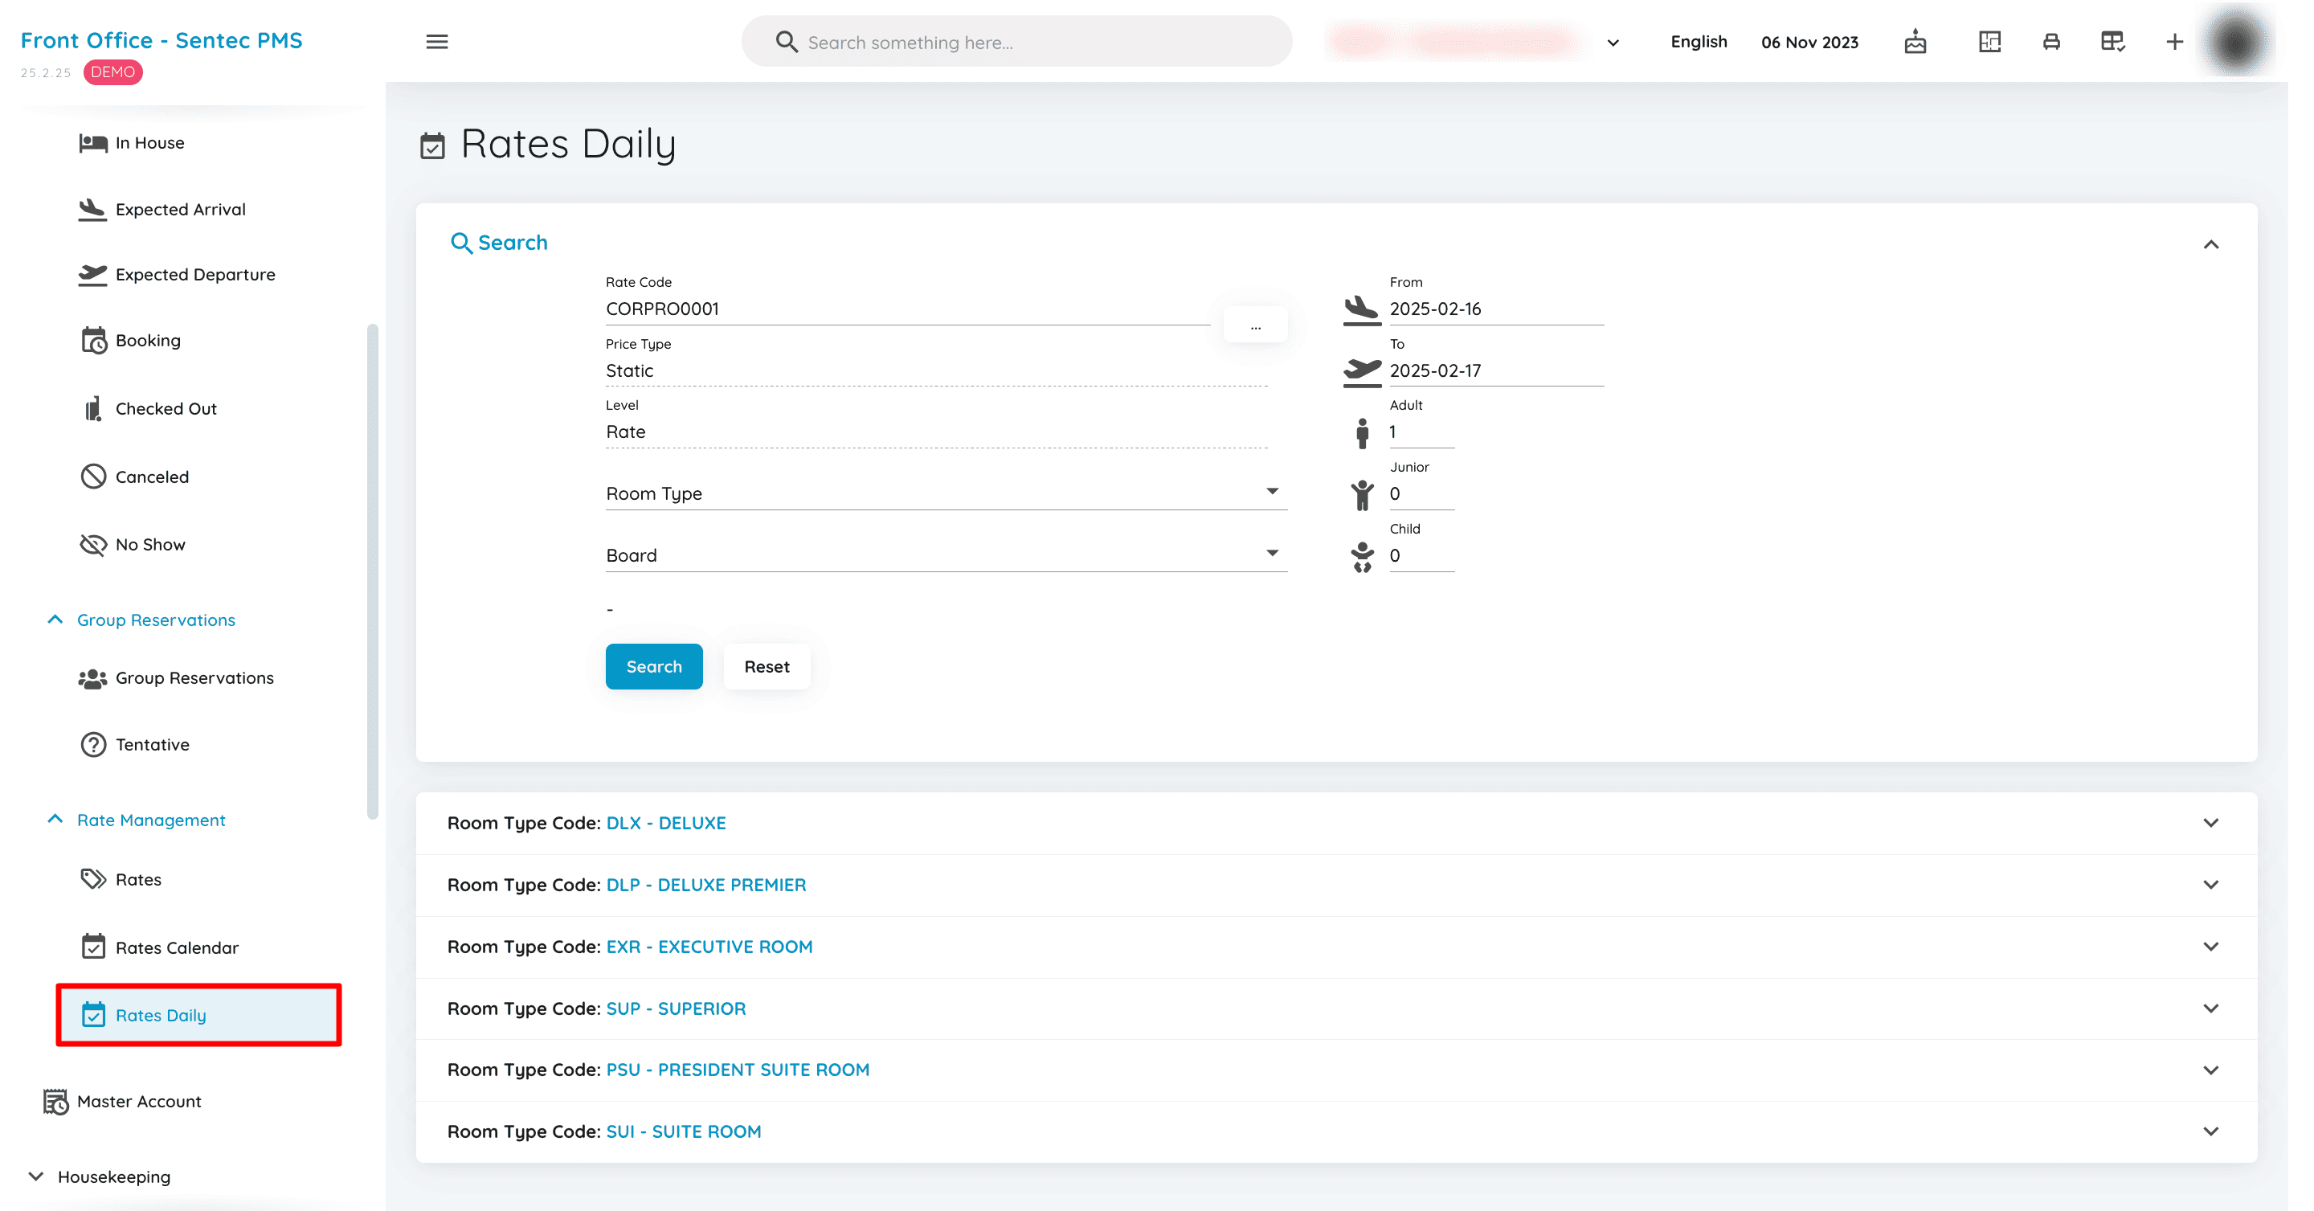Click the To date field
Screen dimensions: 2314x1211
pos(1495,371)
